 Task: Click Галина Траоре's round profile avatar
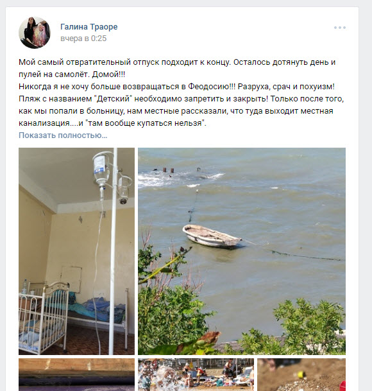pyautogui.click(x=35, y=32)
